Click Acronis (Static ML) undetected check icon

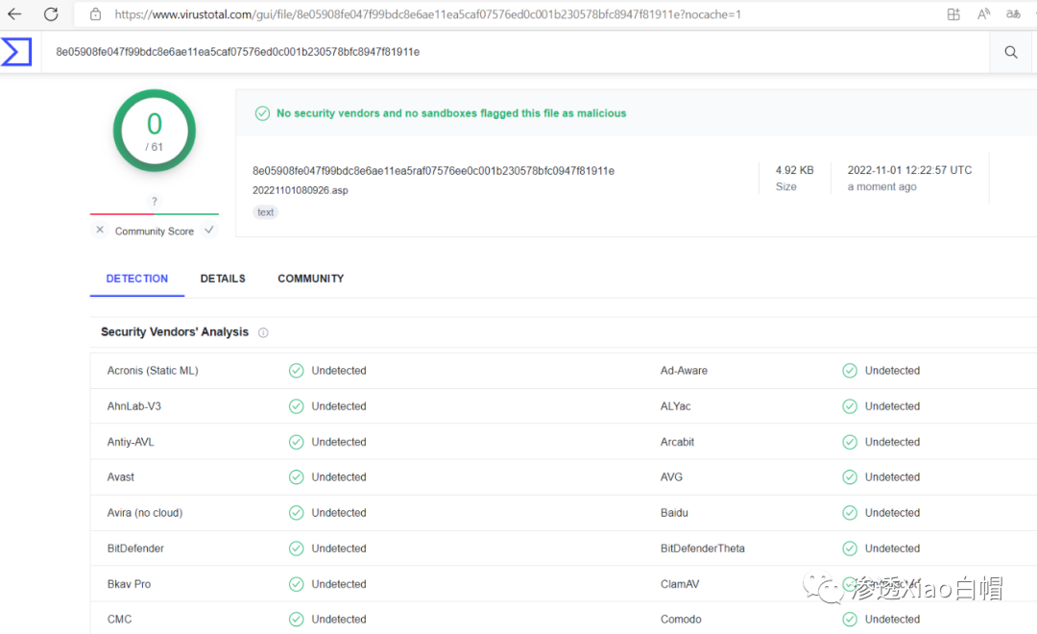coord(297,371)
